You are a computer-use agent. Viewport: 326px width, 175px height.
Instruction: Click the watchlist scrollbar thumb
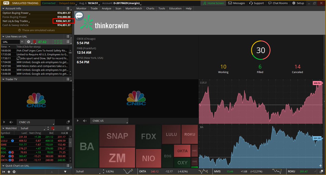70,142
